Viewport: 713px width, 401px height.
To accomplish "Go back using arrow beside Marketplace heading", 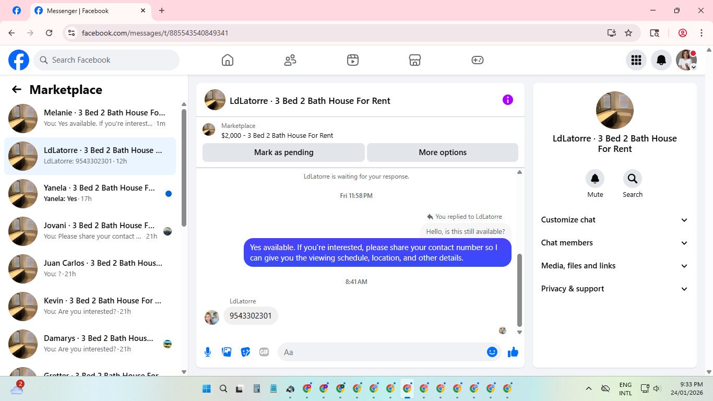I will 17,89.
